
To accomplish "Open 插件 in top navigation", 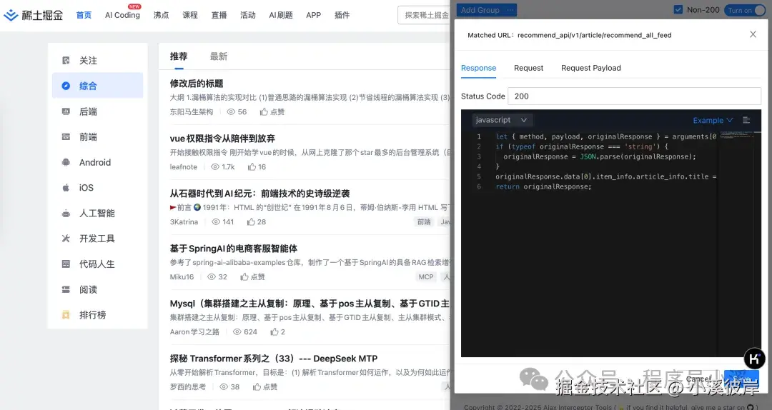I will (x=342, y=15).
